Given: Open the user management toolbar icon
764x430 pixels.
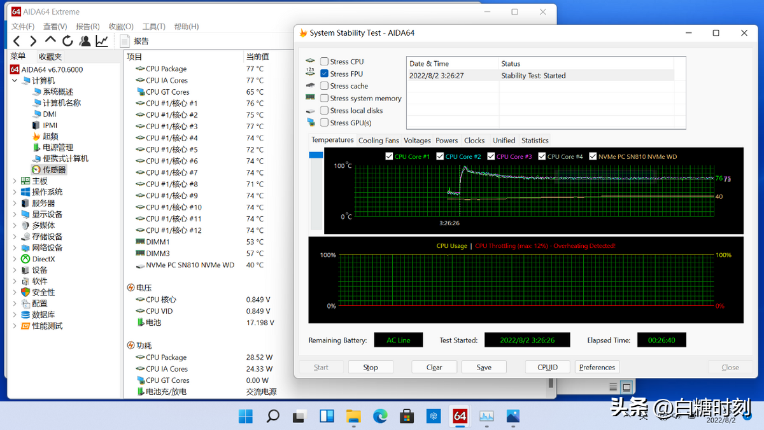Looking at the screenshot, I should pos(85,41).
